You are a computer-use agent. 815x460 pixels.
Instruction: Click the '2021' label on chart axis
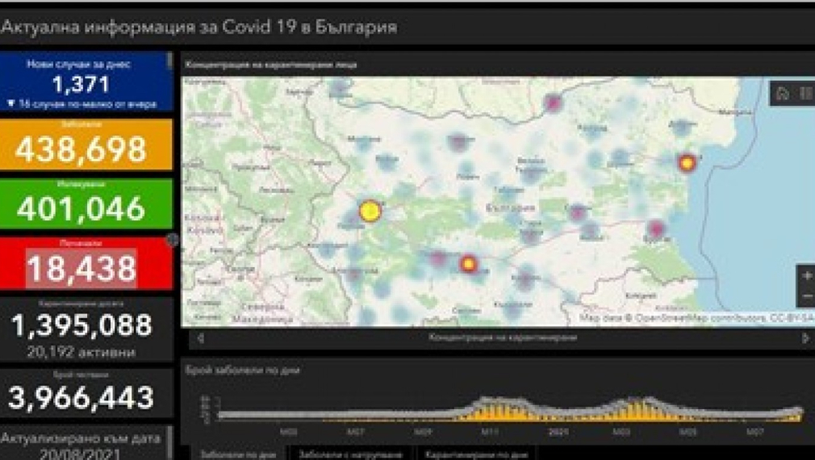[x=558, y=432]
